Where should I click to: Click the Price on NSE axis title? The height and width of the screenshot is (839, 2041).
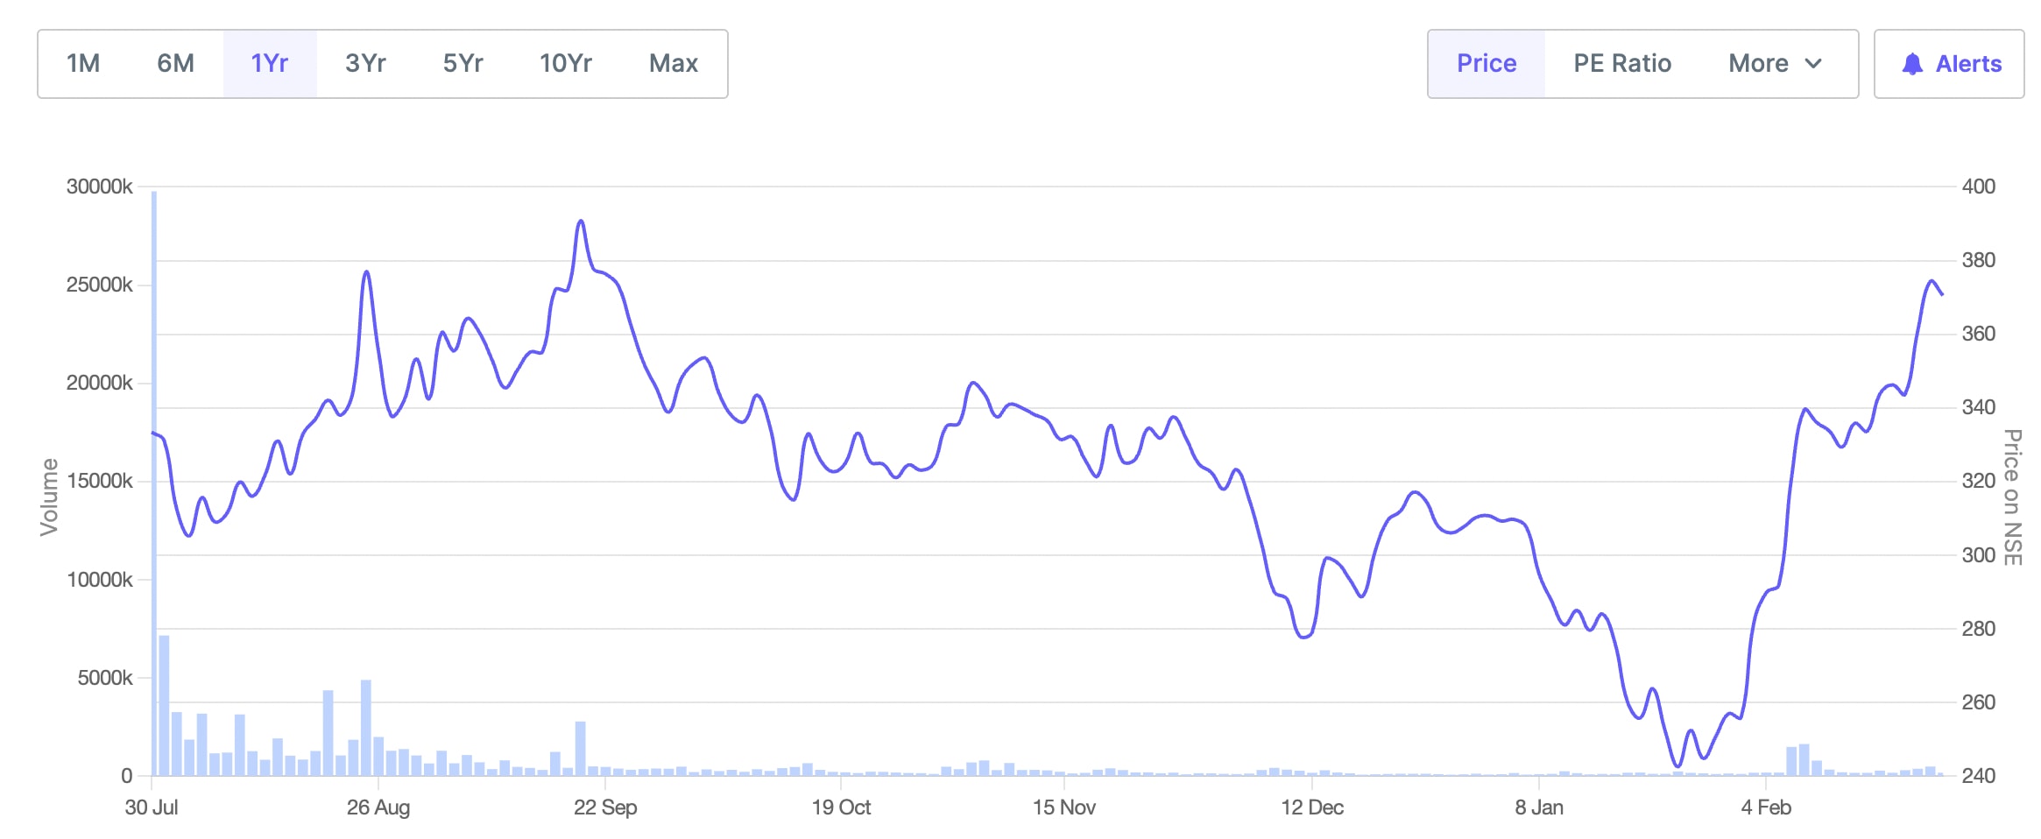tap(2012, 497)
